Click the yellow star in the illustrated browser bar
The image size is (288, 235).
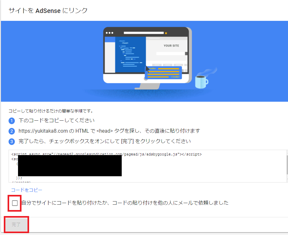(166, 33)
